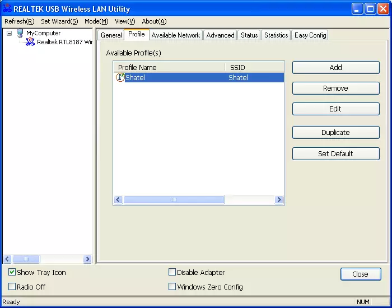Click the Set Default button

336,153
